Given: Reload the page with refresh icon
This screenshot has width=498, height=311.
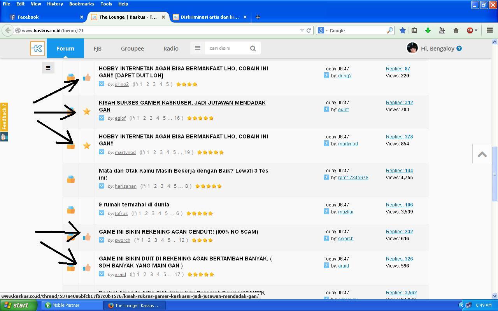Looking at the screenshot, I should pyautogui.click(x=309, y=30).
